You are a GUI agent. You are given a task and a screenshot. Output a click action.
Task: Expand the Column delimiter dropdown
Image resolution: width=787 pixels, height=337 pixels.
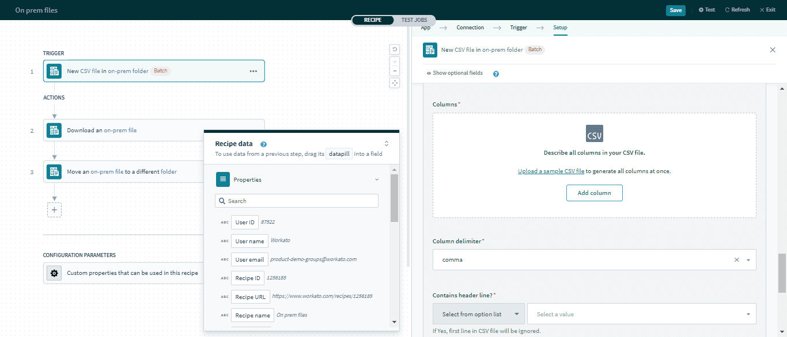coord(748,259)
